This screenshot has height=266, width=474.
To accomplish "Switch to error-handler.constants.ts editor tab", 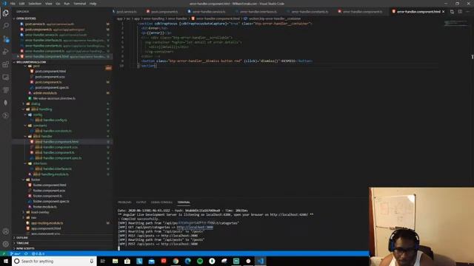I will click(x=310, y=12).
